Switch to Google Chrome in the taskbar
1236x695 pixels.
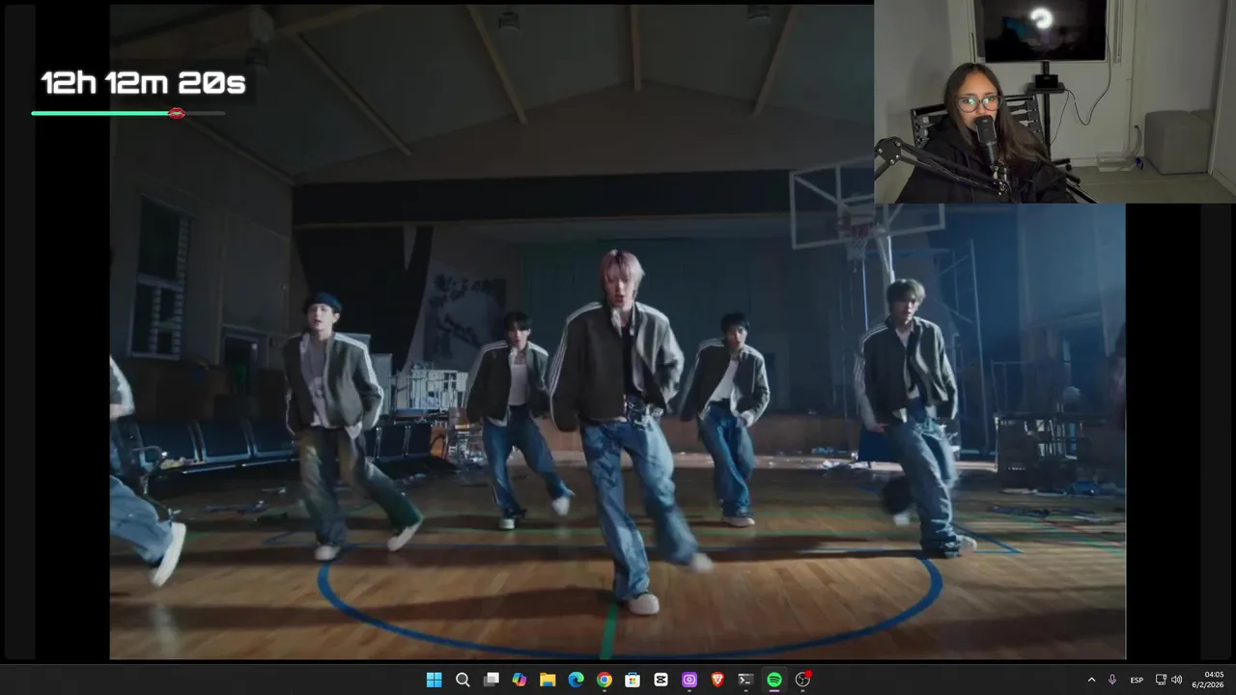coord(604,680)
